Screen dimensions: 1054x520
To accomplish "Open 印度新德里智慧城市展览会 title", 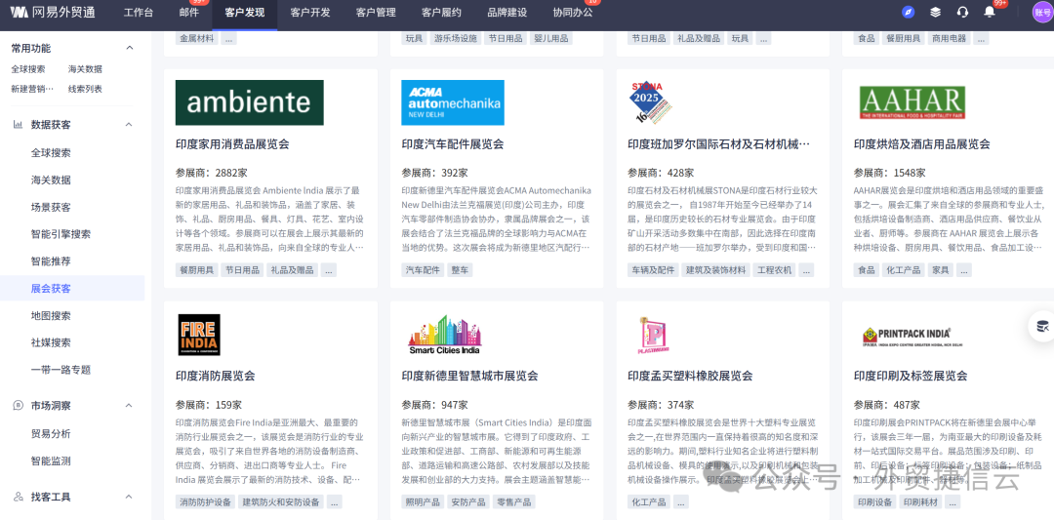I will [469, 376].
